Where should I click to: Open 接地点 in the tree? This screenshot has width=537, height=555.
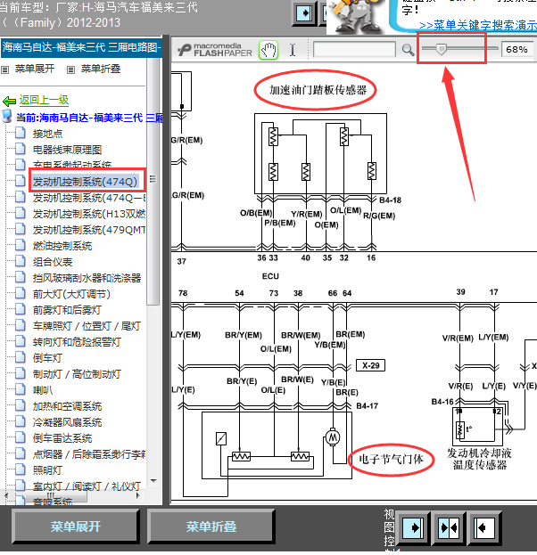47,134
